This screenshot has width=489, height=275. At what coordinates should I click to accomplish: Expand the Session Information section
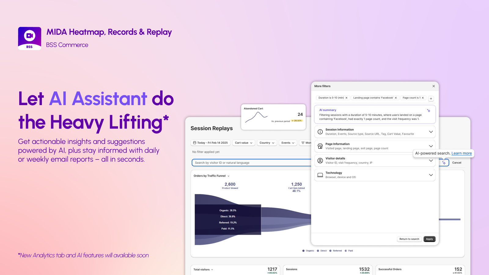(x=431, y=132)
